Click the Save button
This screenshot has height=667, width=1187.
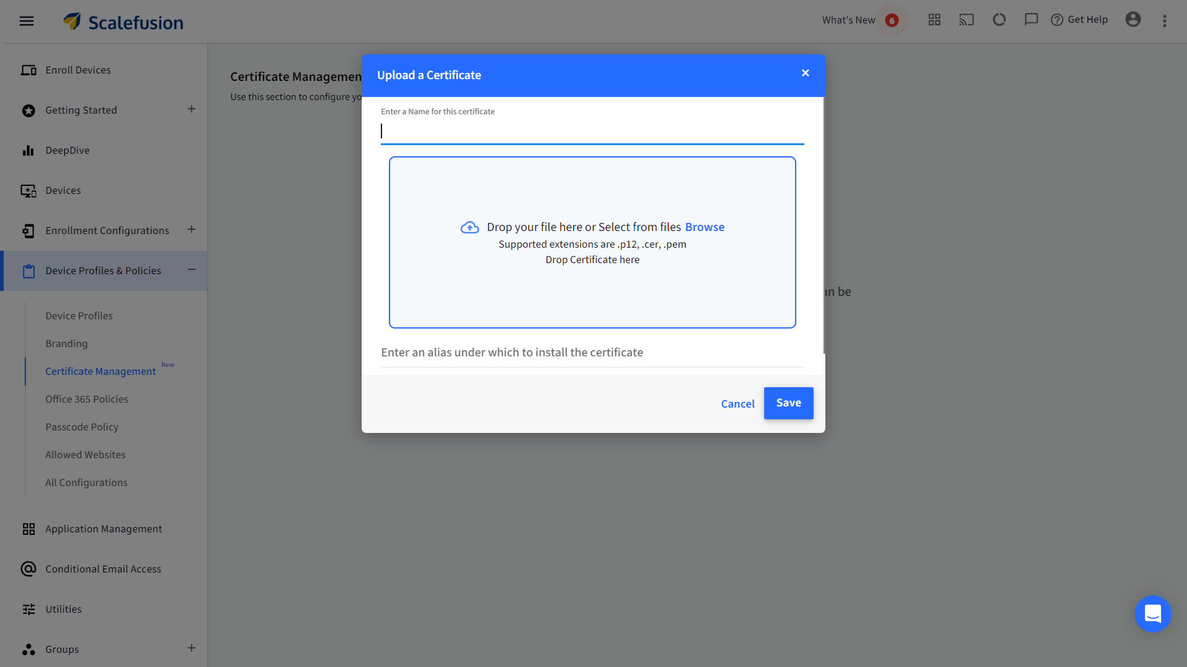coord(788,403)
